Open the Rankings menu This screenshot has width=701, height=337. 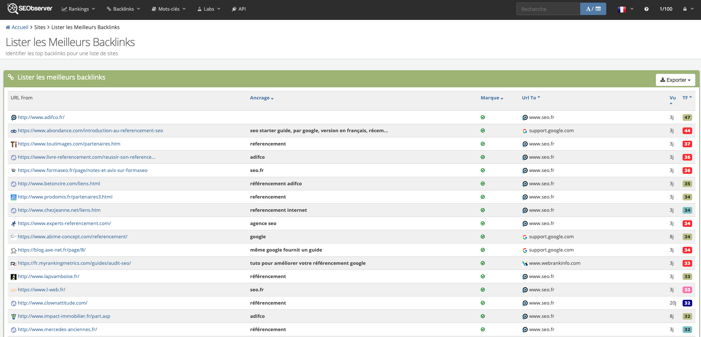(78, 9)
